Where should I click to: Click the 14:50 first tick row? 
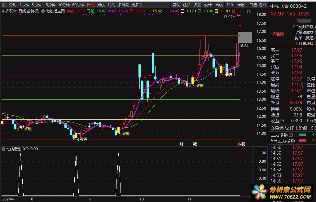(287, 147)
